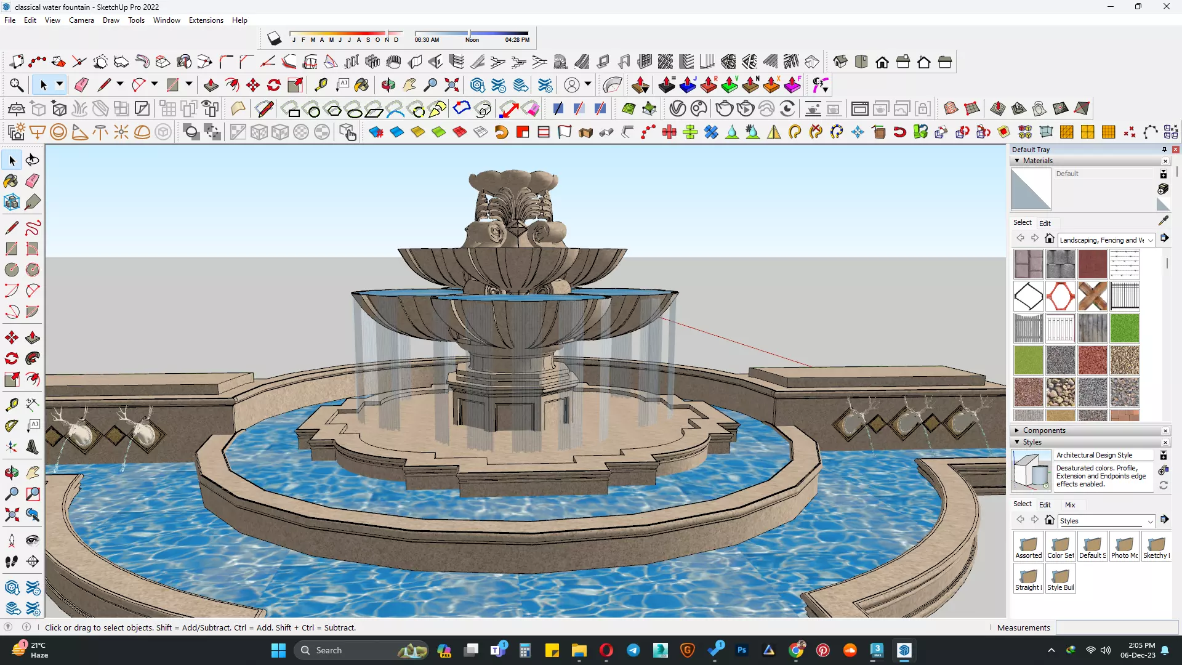Screen dimensions: 1182x665
Task: Open the Camera menu
Action: [81, 20]
